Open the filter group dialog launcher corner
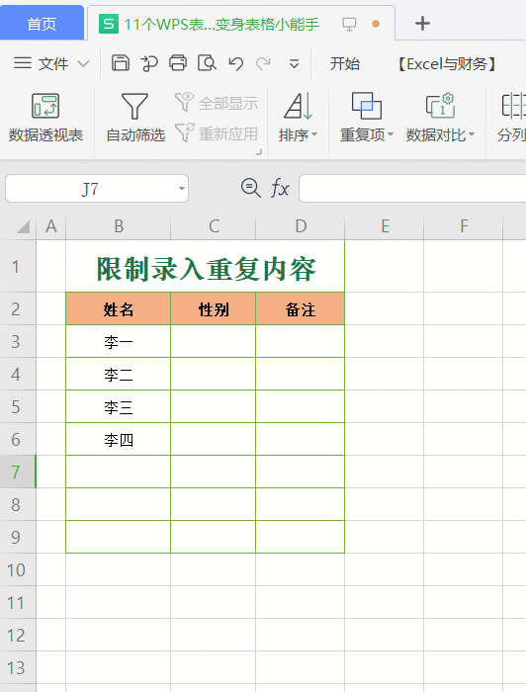The height and width of the screenshot is (692, 526). click(259, 152)
